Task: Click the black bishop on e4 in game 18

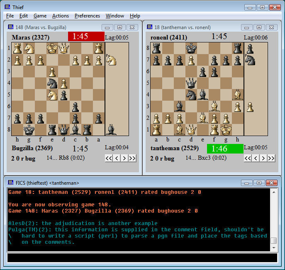Action: tap(203, 95)
